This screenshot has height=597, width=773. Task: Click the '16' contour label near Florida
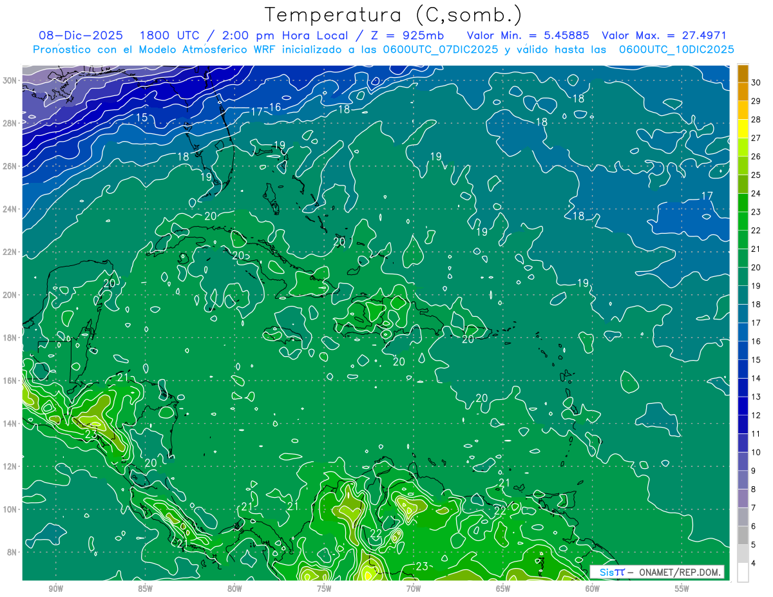(275, 107)
